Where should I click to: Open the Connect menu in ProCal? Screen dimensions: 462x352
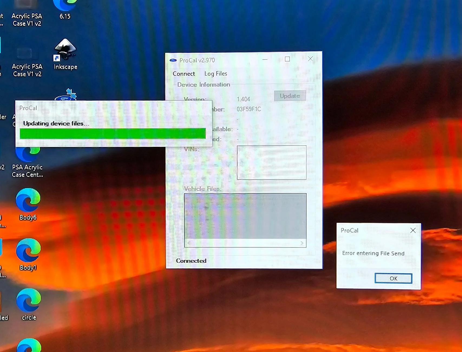click(x=184, y=74)
